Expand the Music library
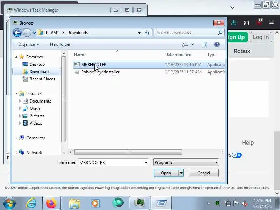 (20, 108)
